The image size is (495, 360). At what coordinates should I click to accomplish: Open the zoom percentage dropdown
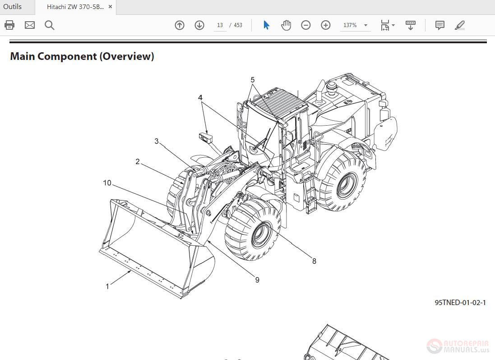click(x=365, y=25)
